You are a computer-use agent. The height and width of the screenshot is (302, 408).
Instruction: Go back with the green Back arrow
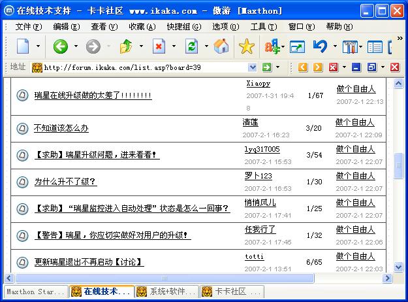60,46
